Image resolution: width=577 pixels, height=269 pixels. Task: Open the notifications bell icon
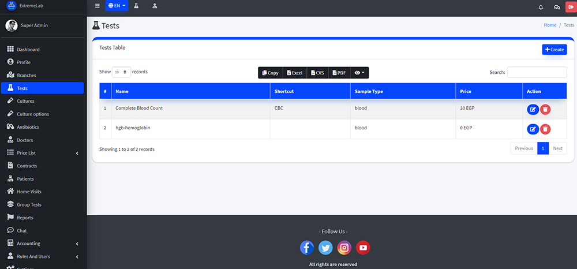541,7
